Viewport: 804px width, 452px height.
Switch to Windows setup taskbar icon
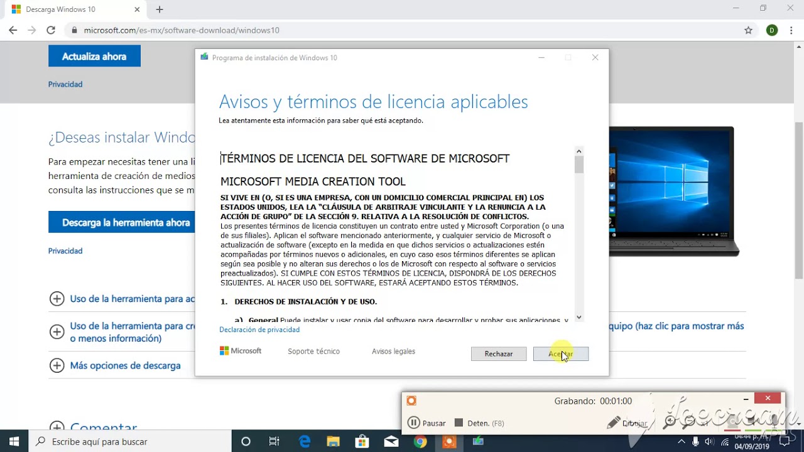(478, 441)
